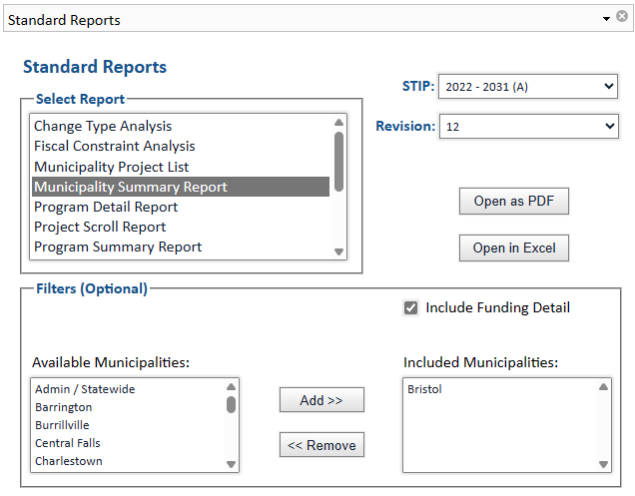Select Project Scroll Report
The image size is (635, 496).
click(x=181, y=227)
